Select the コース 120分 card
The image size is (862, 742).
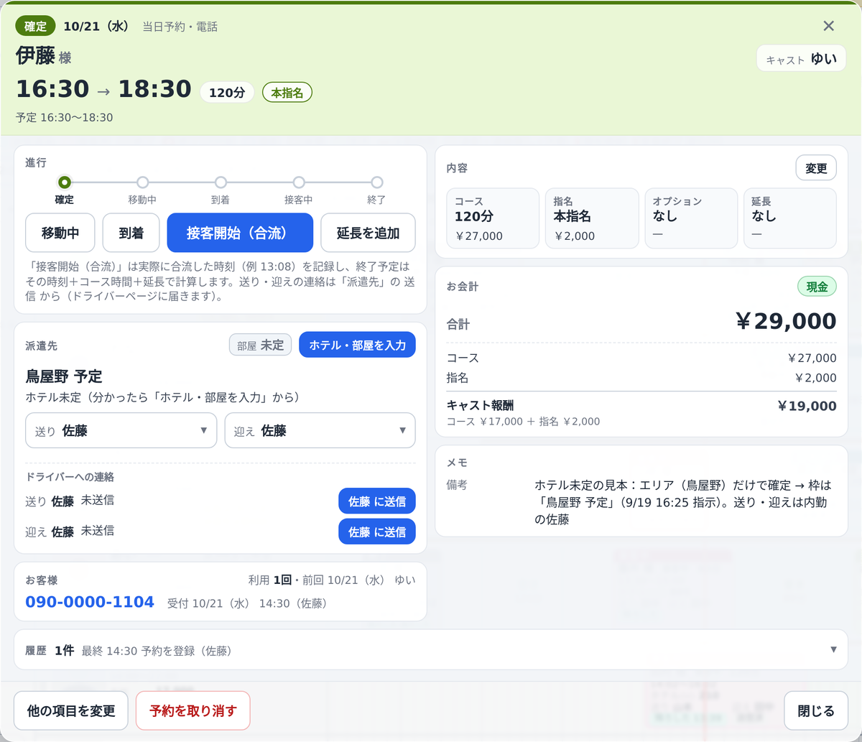tap(493, 218)
